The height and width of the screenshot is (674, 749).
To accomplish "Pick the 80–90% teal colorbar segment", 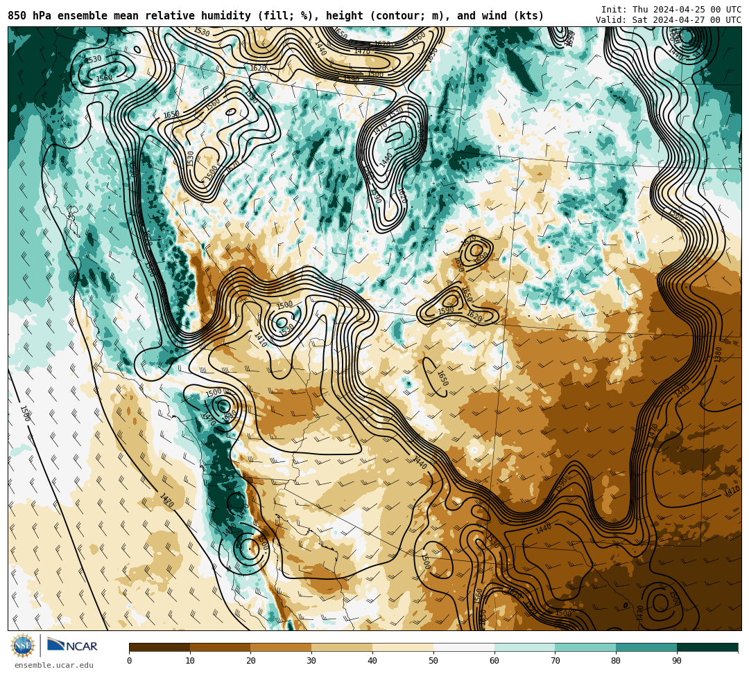I will click(x=646, y=647).
